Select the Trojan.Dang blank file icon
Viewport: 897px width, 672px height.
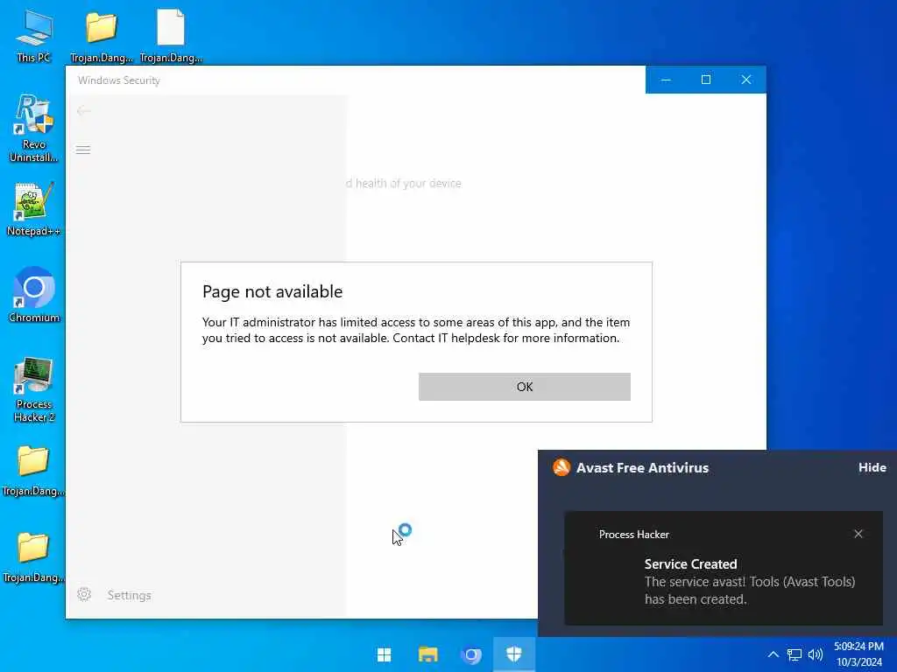pos(171,35)
